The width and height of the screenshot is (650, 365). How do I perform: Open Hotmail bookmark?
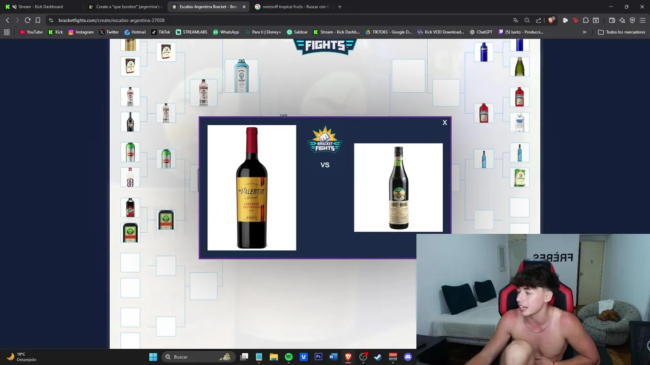pyautogui.click(x=135, y=32)
